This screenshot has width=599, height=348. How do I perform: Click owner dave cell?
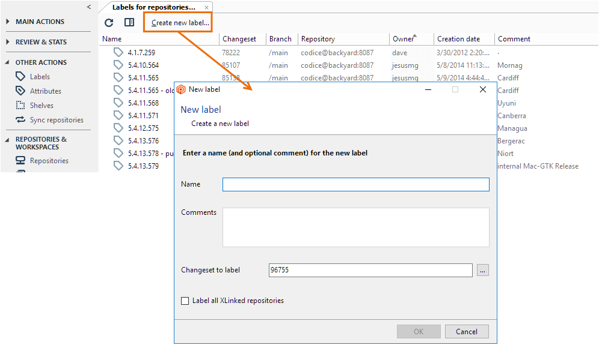(399, 53)
